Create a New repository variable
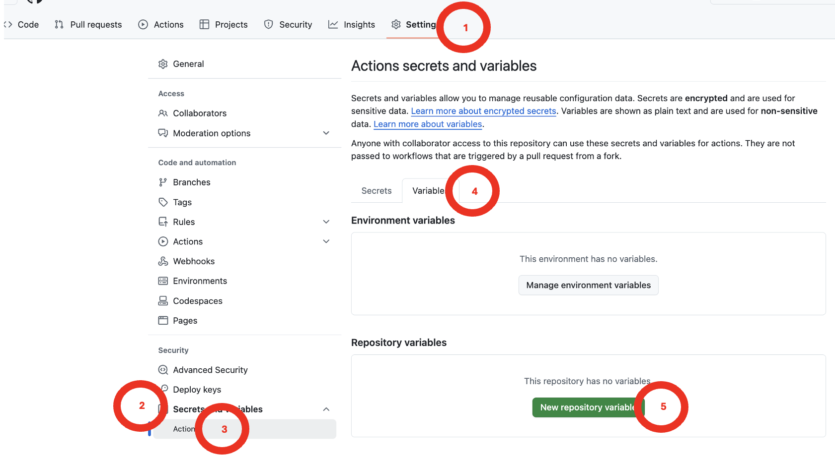Viewport: 835px width, 460px height. click(x=586, y=407)
